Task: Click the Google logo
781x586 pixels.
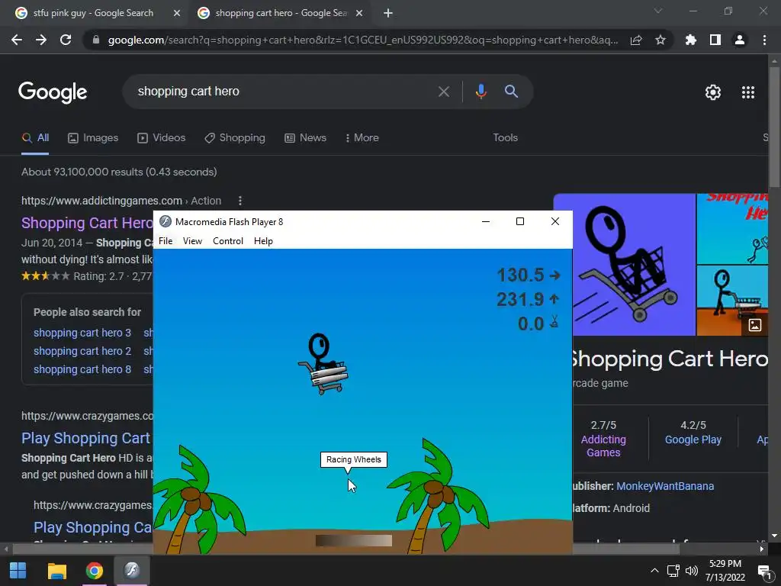Action: tap(53, 92)
